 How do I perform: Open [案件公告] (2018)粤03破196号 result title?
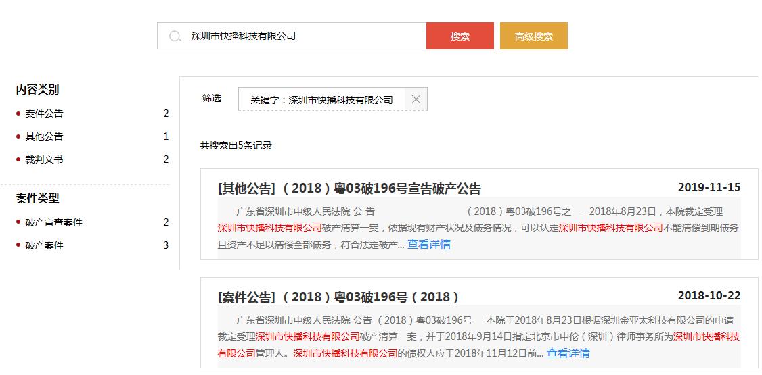pyautogui.click(x=338, y=297)
